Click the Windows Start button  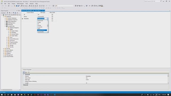click(x=2, y=95)
